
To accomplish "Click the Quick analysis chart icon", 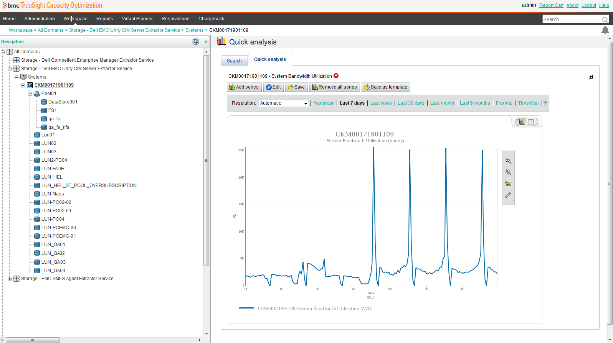I will tap(221, 41).
